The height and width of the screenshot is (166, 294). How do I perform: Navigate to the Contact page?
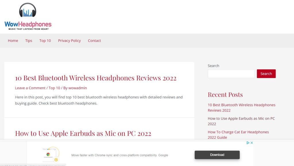click(94, 40)
